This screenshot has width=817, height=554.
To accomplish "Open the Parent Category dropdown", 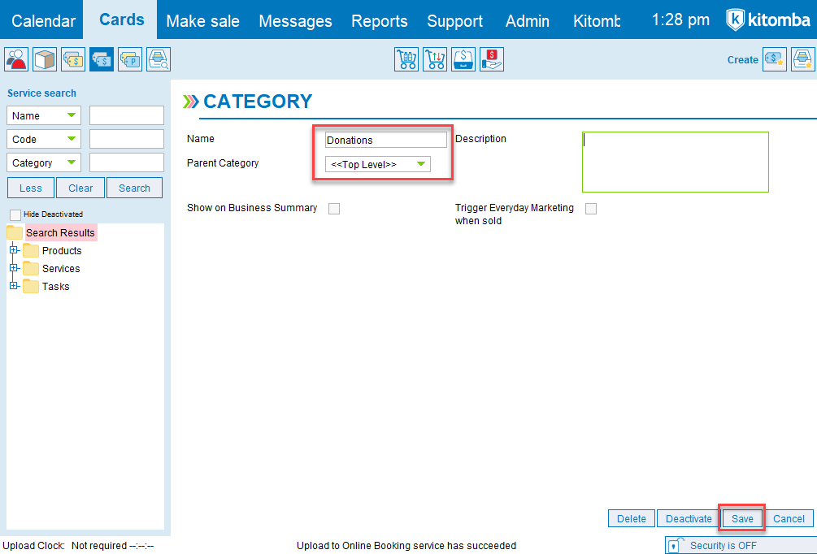I will (x=378, y=165).
